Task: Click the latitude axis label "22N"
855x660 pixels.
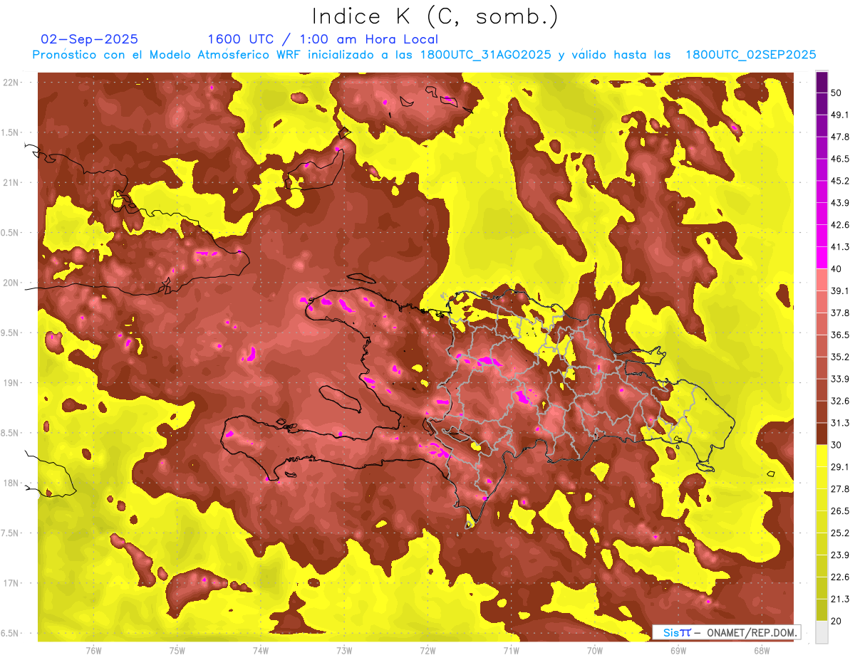Action: point(11,82)
